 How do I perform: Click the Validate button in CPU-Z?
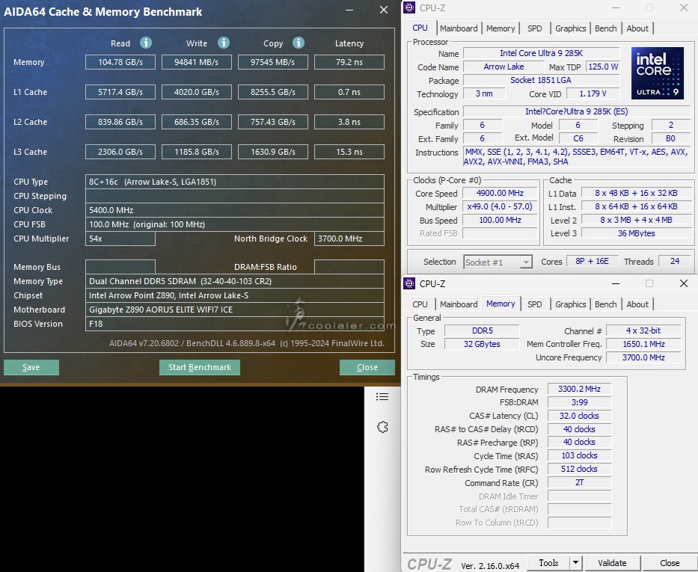tap(612, 563)
